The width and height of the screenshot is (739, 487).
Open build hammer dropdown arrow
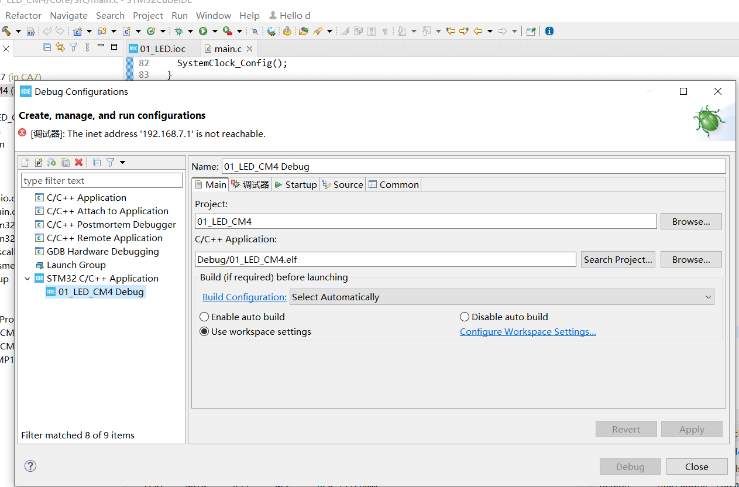point(18,31)
